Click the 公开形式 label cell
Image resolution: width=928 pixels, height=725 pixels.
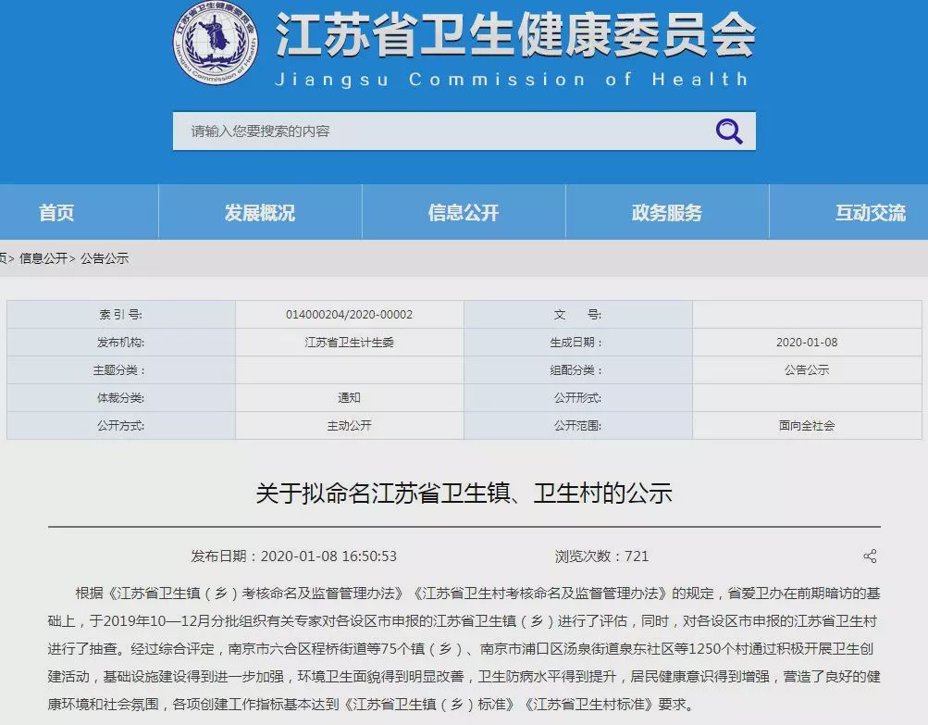pos(577,398)
